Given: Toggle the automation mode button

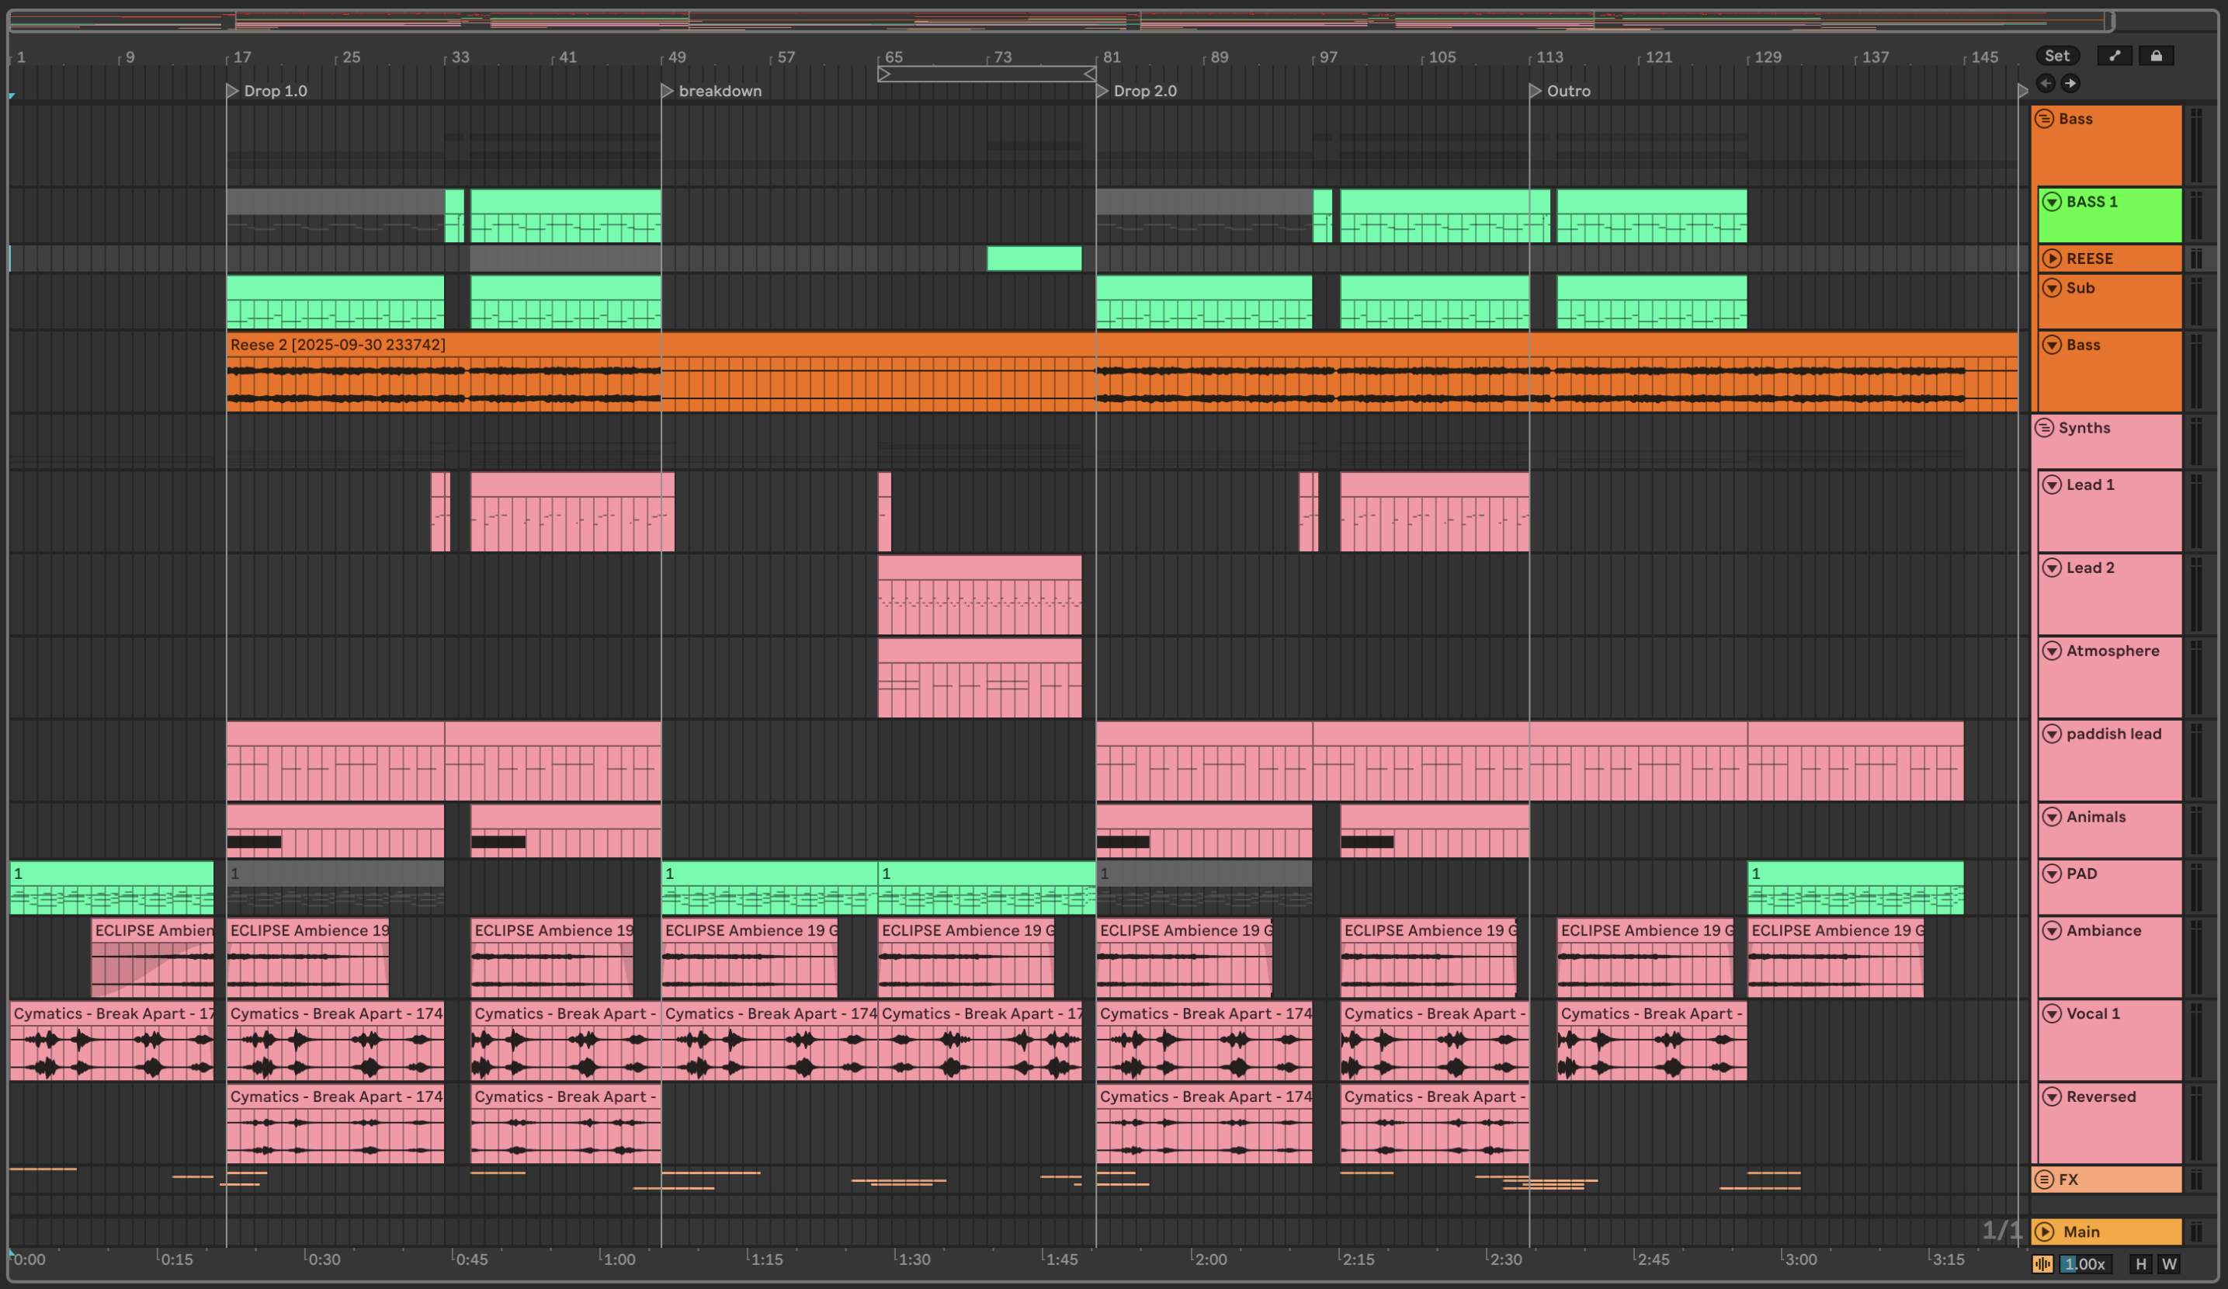Looking at the screenshot, I should pyautogui.click(x=2114, y=56).
